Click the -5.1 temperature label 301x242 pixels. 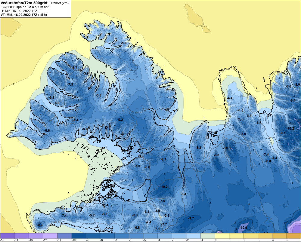[x=166, y=216]
